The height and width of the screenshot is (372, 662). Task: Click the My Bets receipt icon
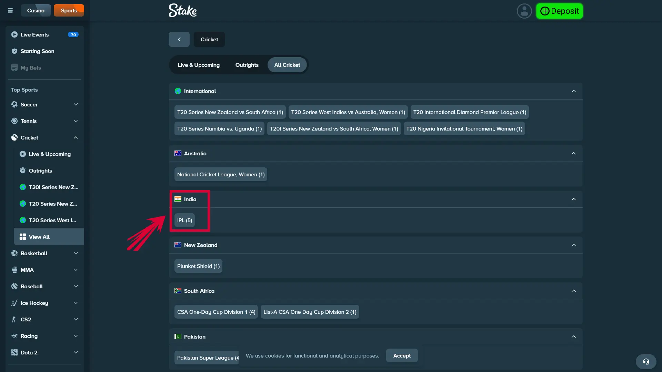pos(14,68)
